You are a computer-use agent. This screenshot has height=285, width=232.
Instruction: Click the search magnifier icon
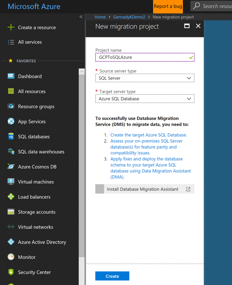click(x=197, y=6)
